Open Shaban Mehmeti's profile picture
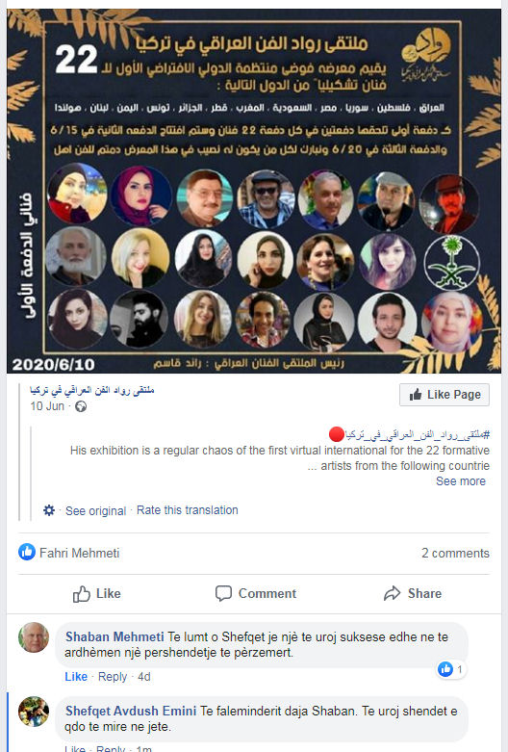 coord(34,637)
